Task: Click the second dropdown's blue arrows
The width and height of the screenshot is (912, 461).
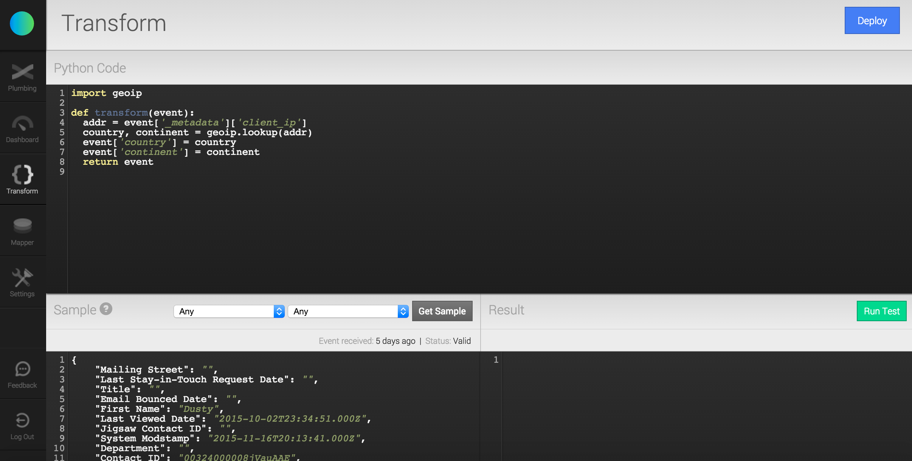Action: 403,311
